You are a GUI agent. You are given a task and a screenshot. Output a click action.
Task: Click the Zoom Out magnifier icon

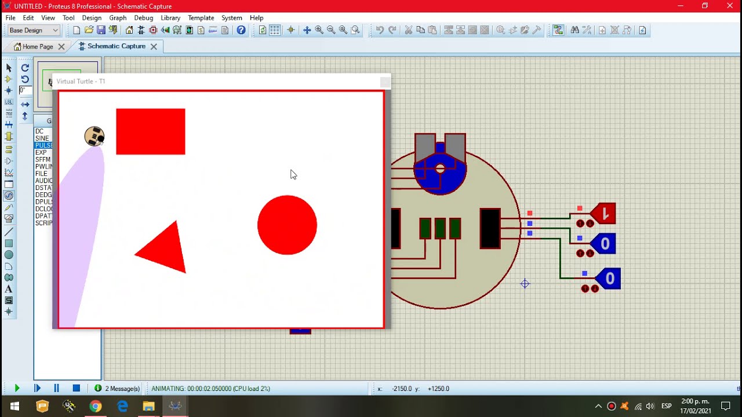click(x=331, y=30)
